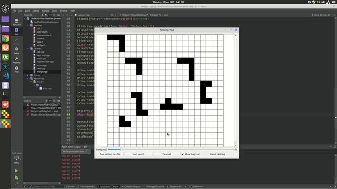Open the Build menu
Image resolution: width=337 pixels, height=189 pixels.
(27, 10)
